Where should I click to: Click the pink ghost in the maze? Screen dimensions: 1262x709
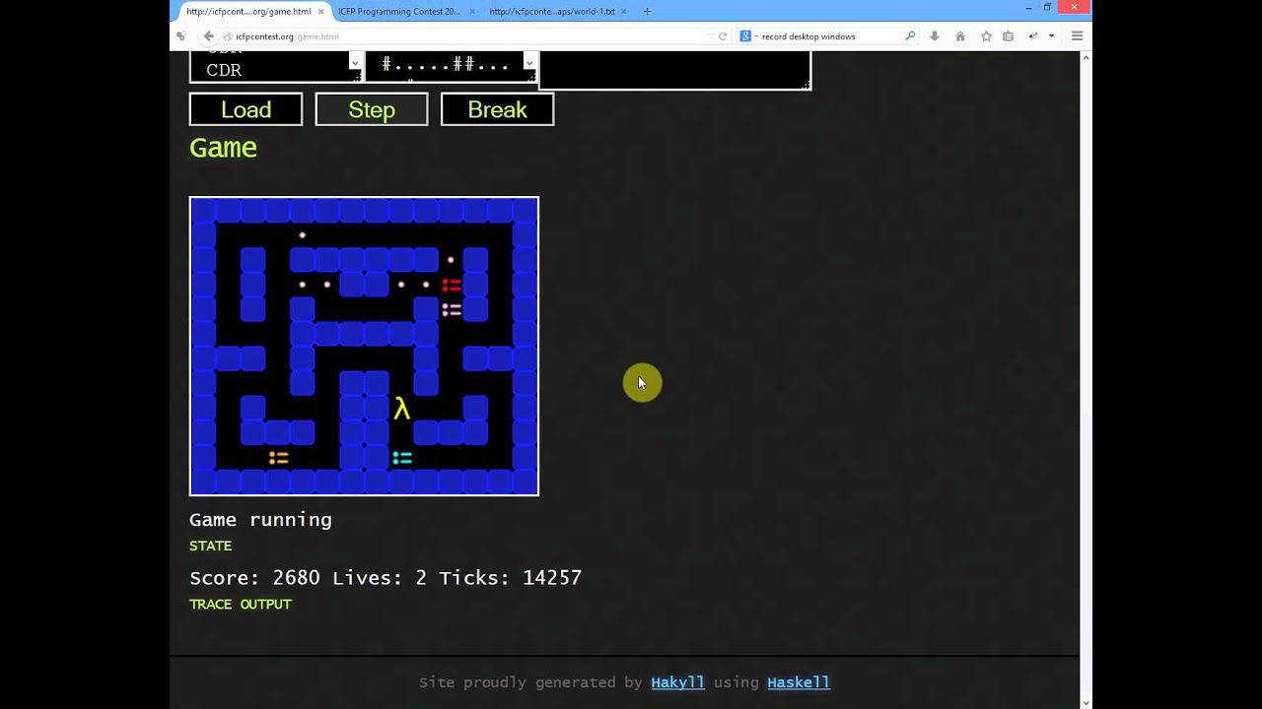tap(452, 310)
